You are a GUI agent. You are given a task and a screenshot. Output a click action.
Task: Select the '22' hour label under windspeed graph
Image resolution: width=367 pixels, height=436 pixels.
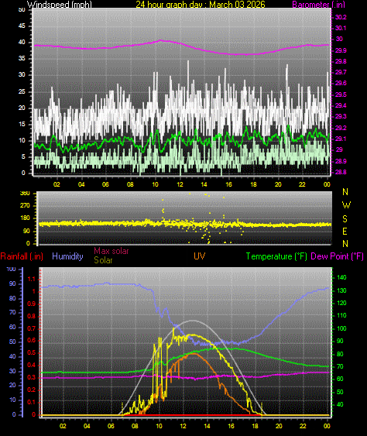coord(302,184)
